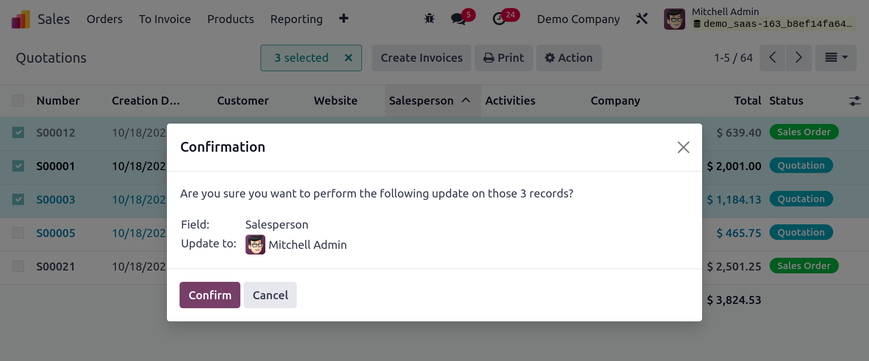Cancel the confirmation dialog

click(270, 295)
